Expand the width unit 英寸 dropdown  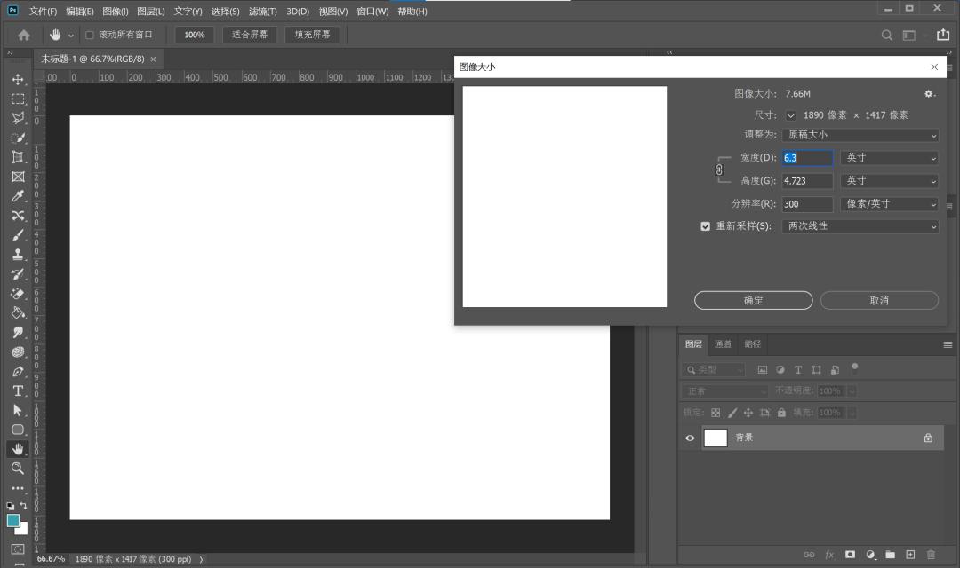889,158
